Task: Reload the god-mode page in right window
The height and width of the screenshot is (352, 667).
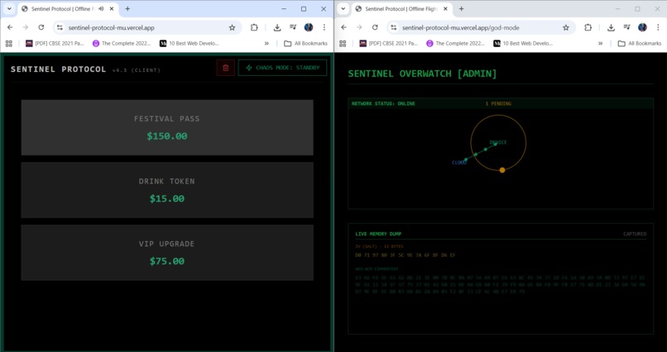Action: [x=375, y=27]
